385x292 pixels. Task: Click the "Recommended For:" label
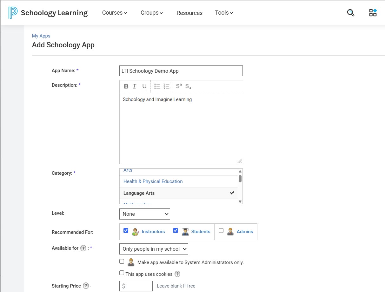click(72, 232)
